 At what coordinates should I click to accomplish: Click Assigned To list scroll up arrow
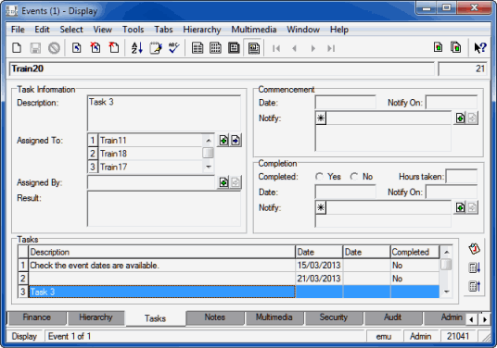tap(209, 140)
